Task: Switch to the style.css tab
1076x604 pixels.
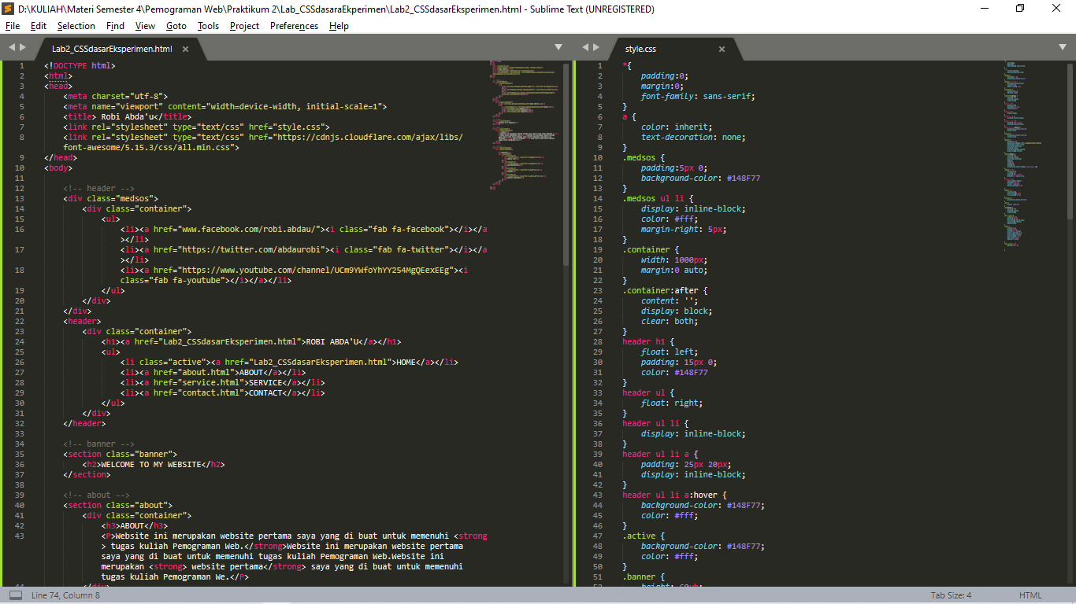Action: tap(640, 49)
